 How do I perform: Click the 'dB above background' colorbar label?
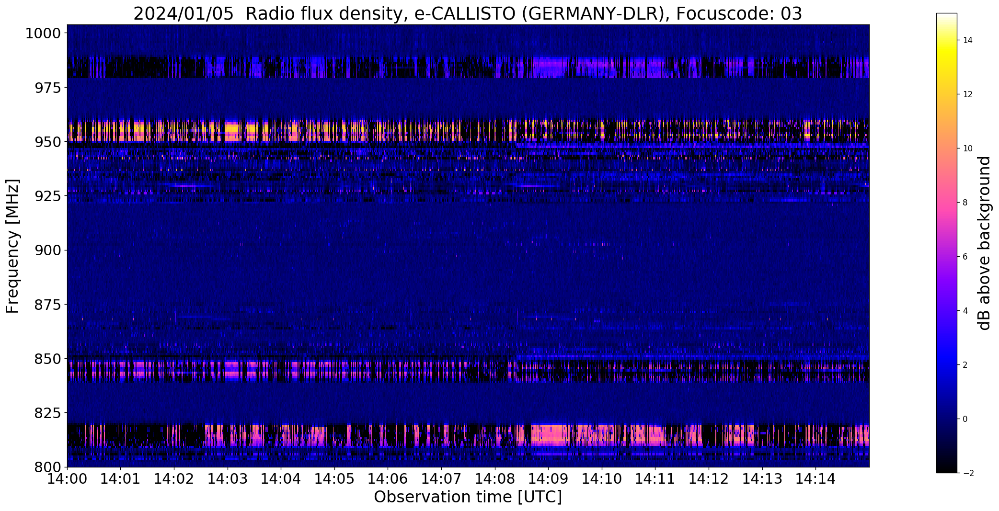pyautogui.click(x=984, y=243)
